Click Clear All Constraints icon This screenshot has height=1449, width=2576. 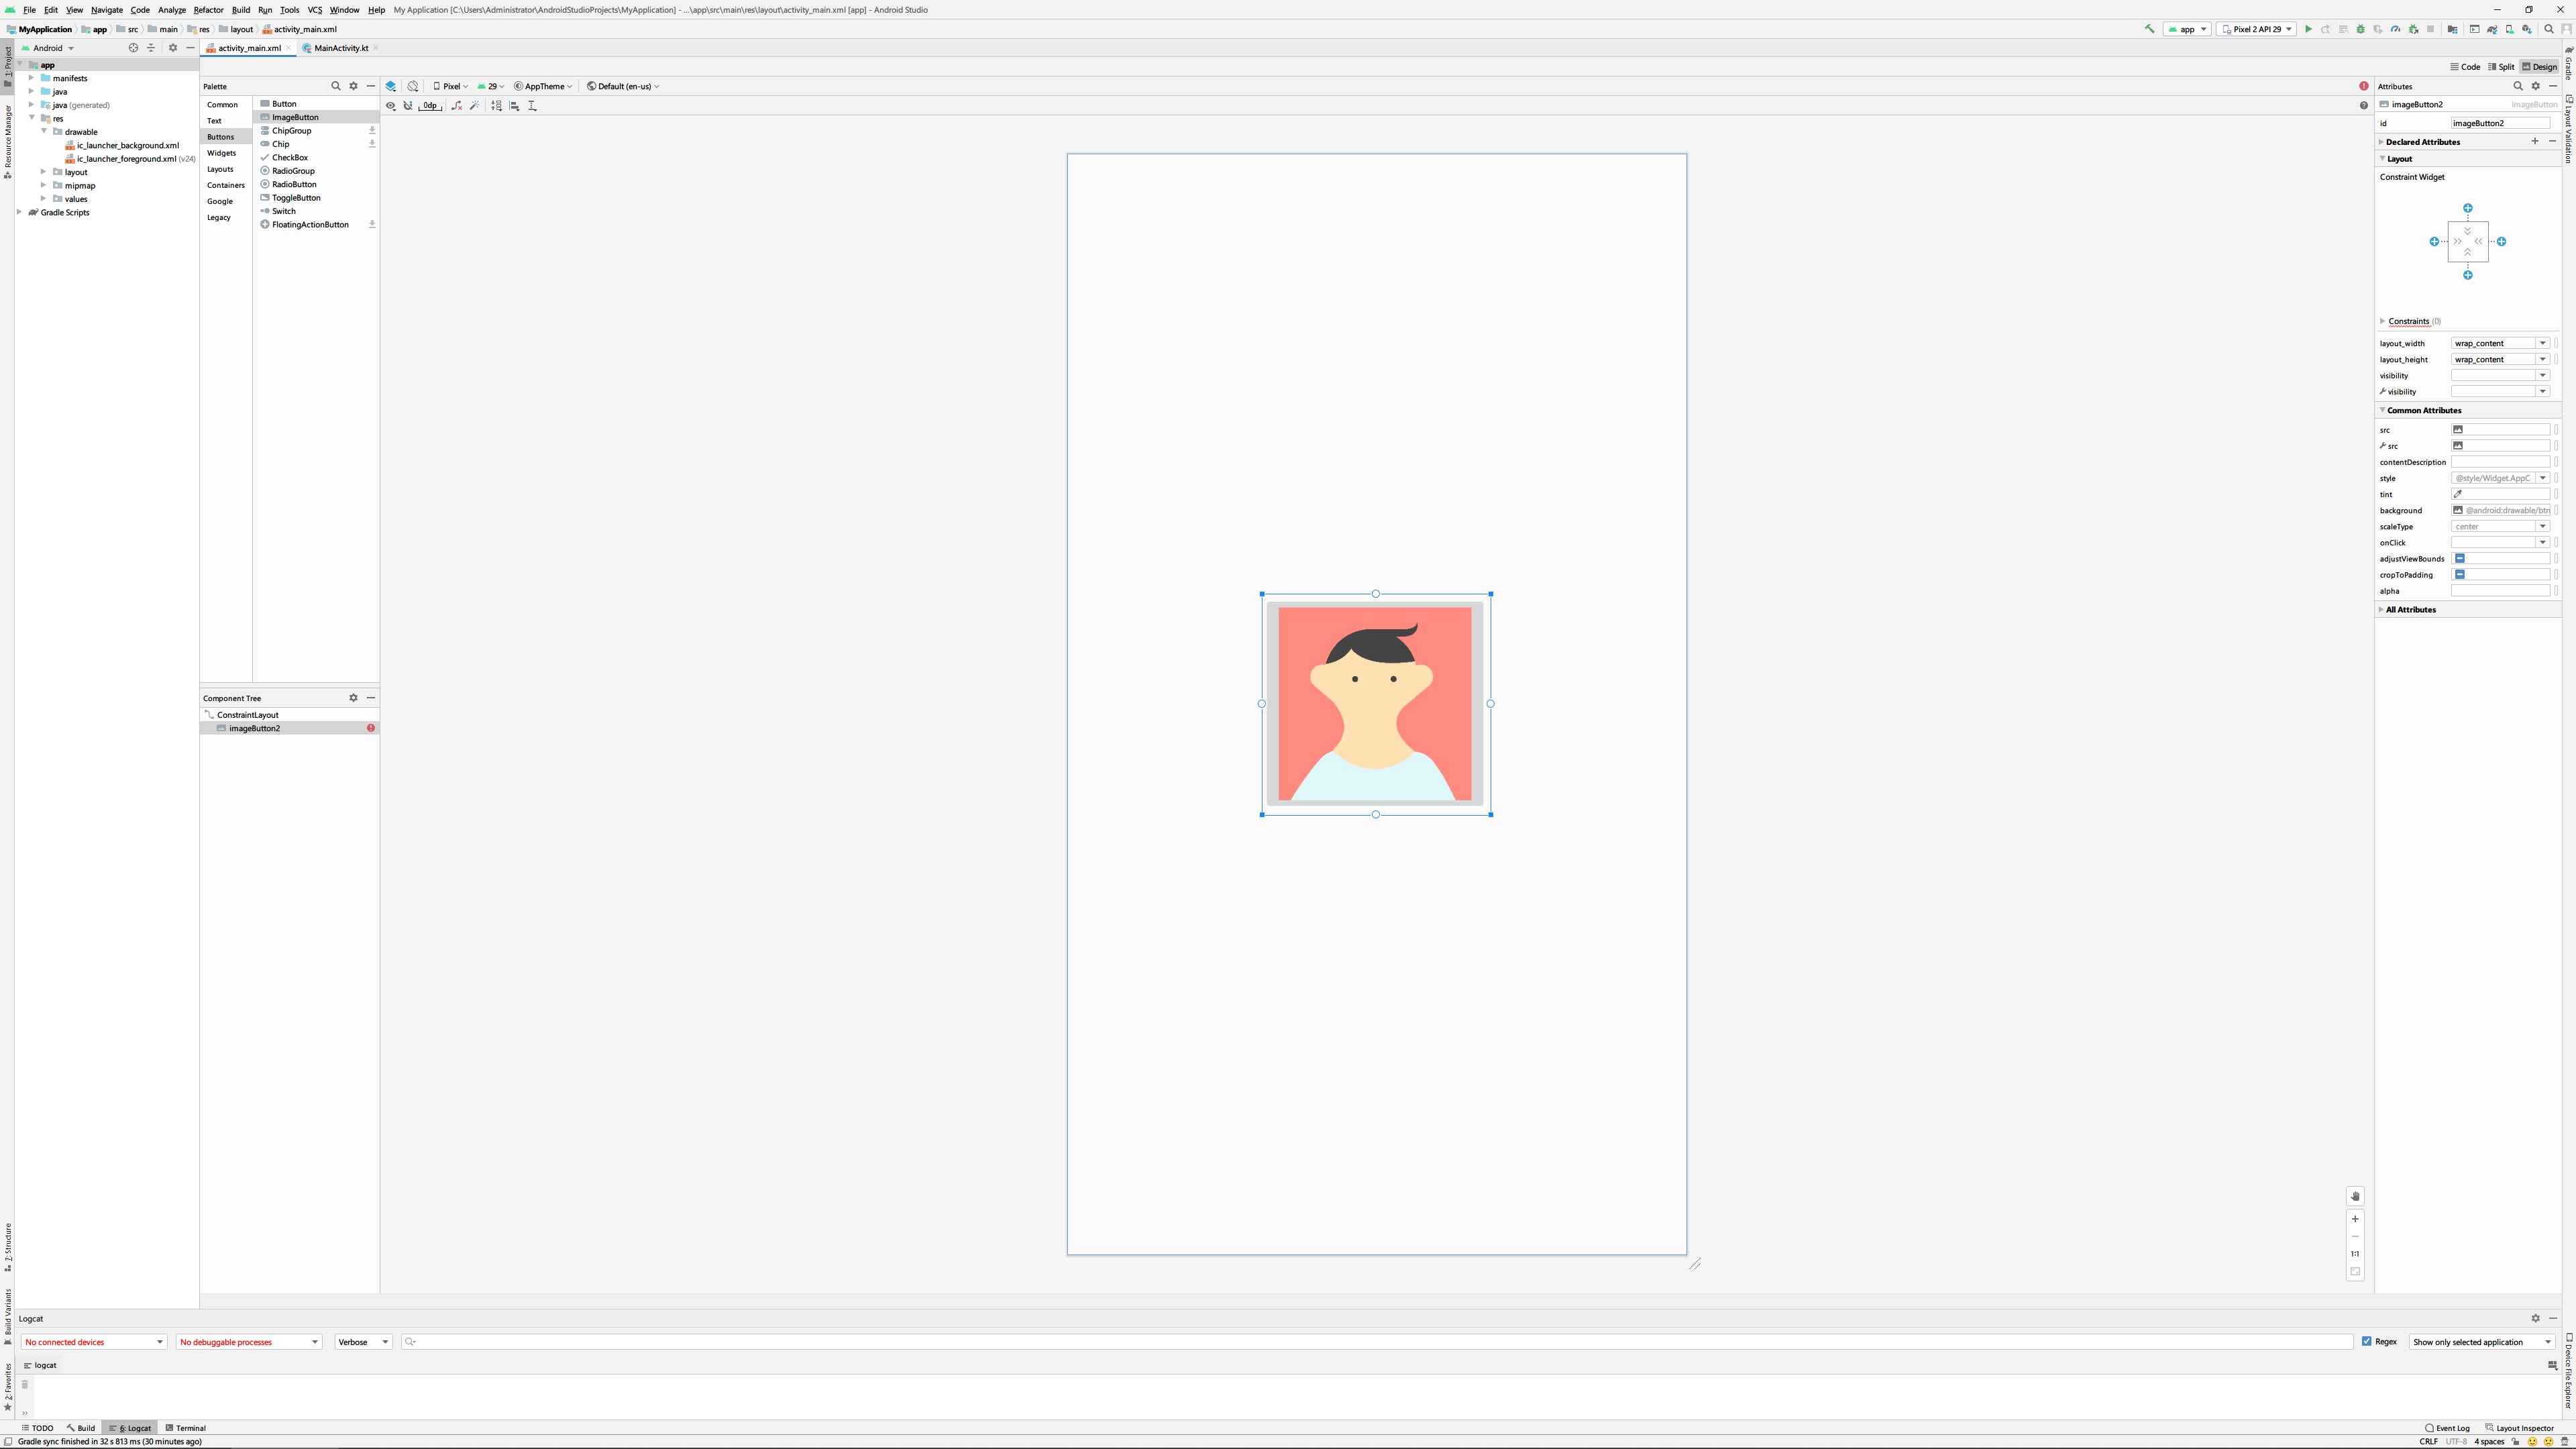(x=457, y=105)
